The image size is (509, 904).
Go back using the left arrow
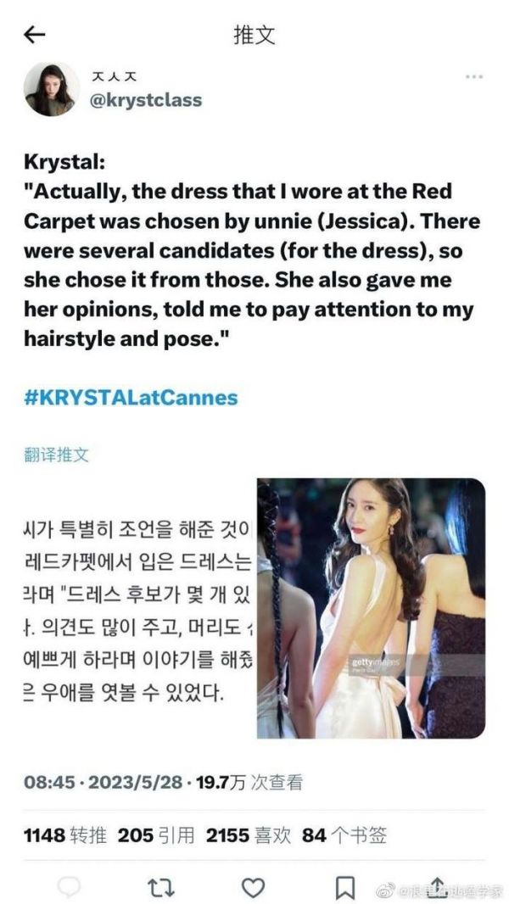pos(34,35)
